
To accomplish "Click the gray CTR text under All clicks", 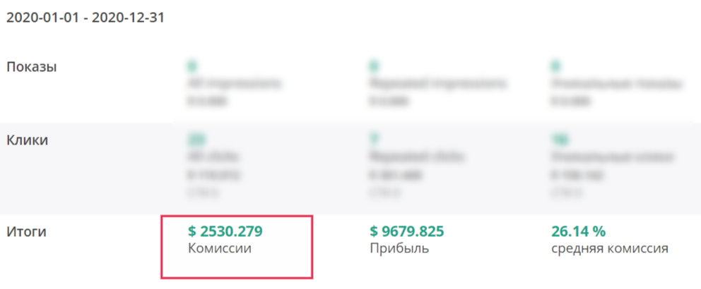I will [204, 193].
